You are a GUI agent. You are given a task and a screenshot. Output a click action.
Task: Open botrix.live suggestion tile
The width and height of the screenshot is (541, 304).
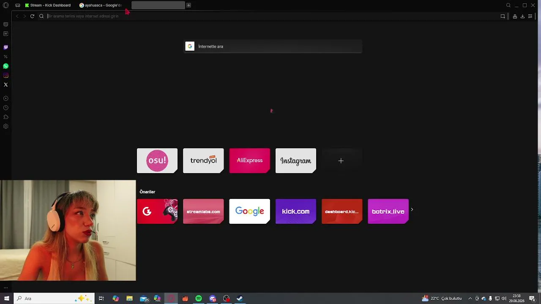point(388,211)
